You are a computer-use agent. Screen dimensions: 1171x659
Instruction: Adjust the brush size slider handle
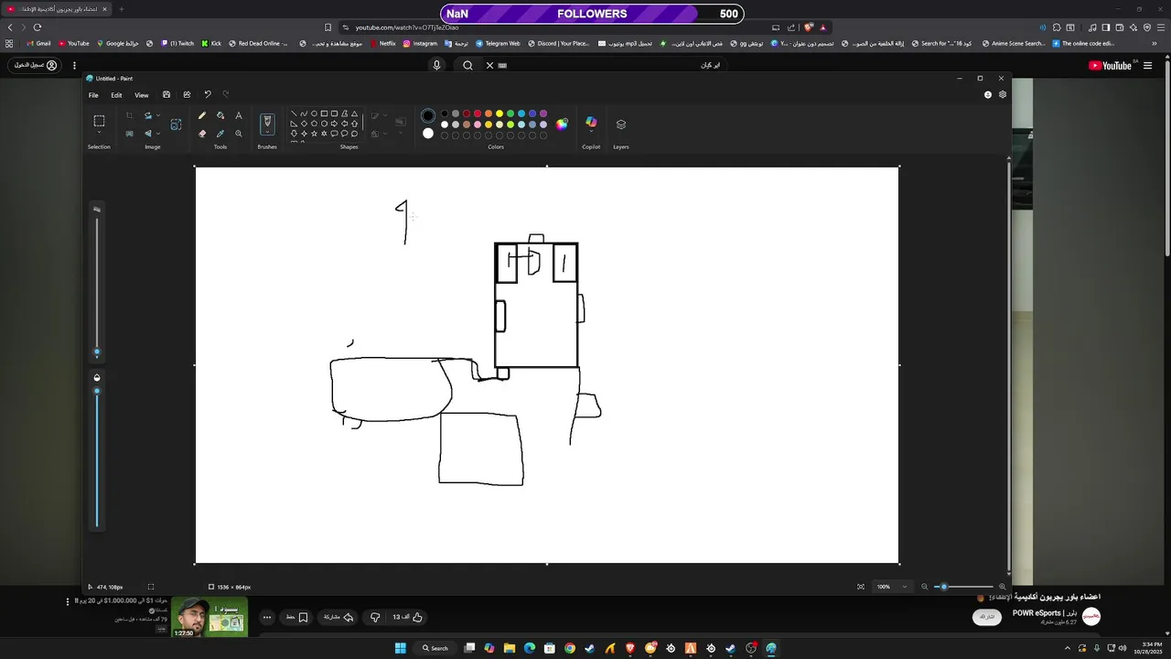[97, 352]
